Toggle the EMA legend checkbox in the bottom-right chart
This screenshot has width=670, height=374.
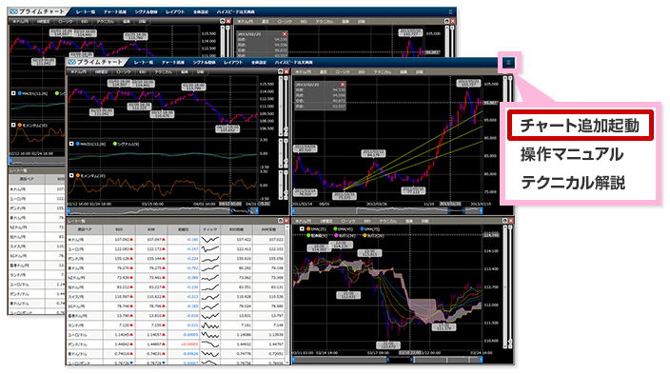click(x=302, y=229)
